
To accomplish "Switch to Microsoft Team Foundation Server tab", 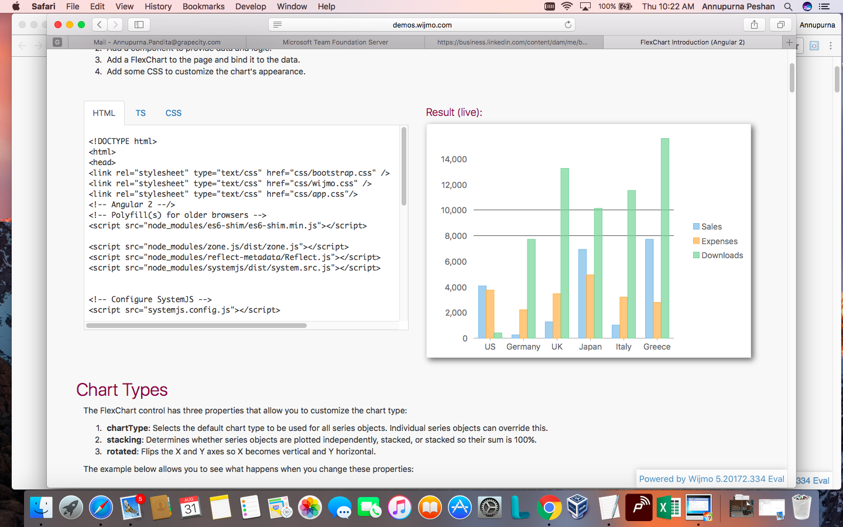I will pos(335,42).
